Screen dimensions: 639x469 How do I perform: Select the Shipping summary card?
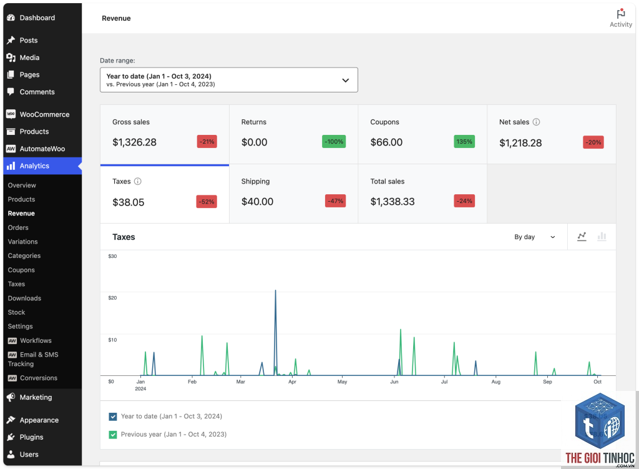[x=293, y=194]
